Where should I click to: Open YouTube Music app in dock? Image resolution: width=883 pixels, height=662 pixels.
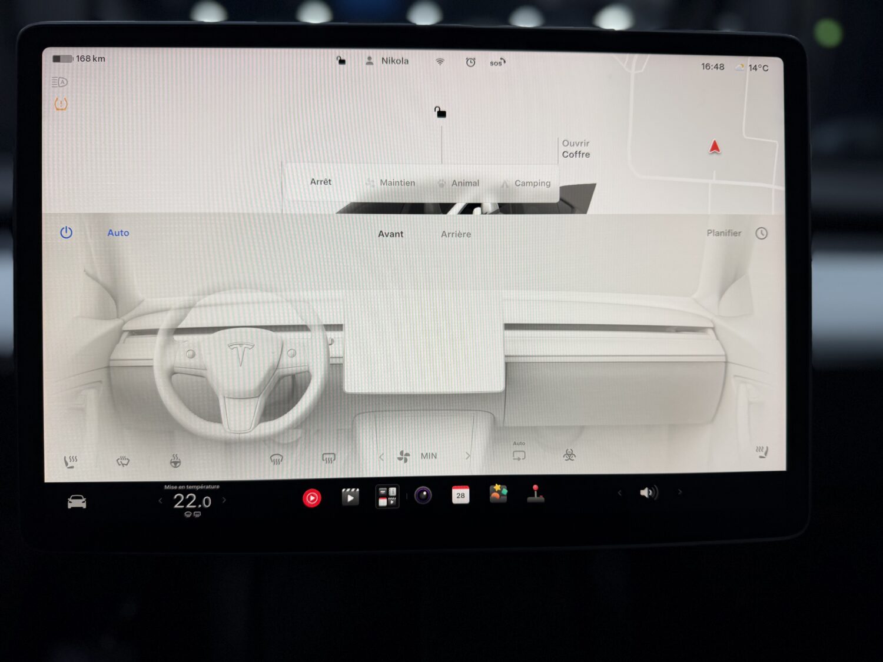[x=312, y=498]
